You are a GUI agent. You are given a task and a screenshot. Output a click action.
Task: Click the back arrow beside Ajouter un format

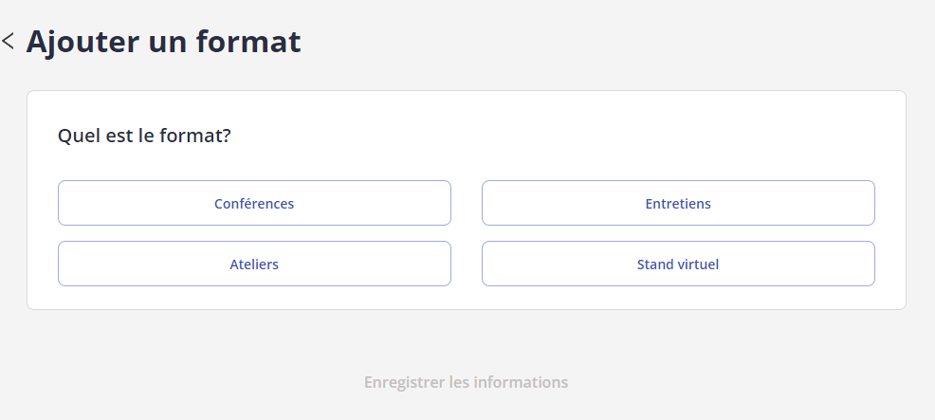9,41
